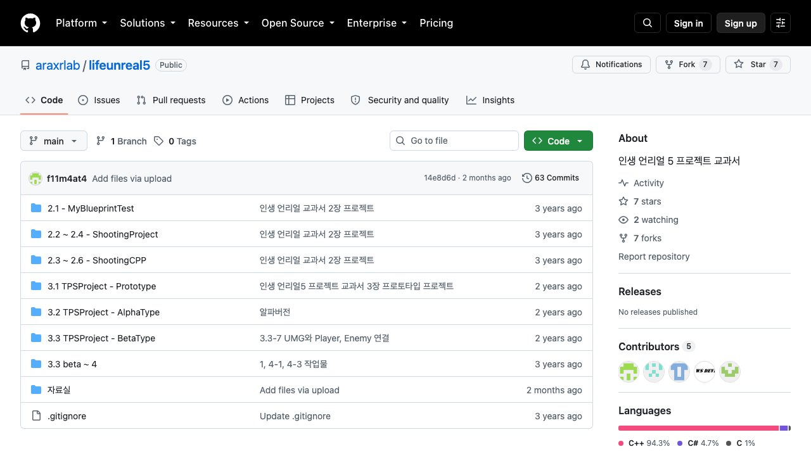The height and width of the screenshot is (456, 811).
Task: Switch to the Code tab
Action: 44,100
